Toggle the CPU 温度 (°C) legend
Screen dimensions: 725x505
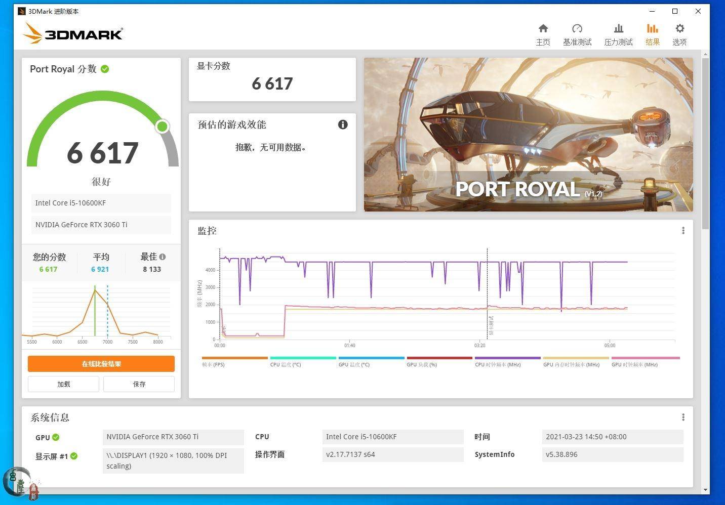click(303, 362)
